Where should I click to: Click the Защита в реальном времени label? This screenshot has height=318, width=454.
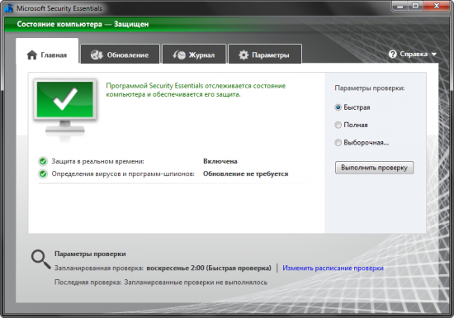97,161
